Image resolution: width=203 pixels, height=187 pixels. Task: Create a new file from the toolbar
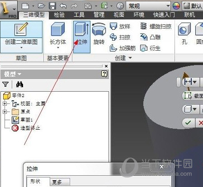point(25,6)
